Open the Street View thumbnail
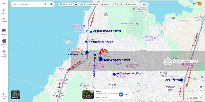The image size is (205, 102). coord(88,94)
